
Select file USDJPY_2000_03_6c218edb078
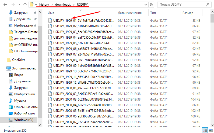click(83, 99)
